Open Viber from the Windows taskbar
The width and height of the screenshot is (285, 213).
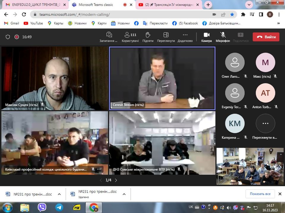[x=42, y=207]
